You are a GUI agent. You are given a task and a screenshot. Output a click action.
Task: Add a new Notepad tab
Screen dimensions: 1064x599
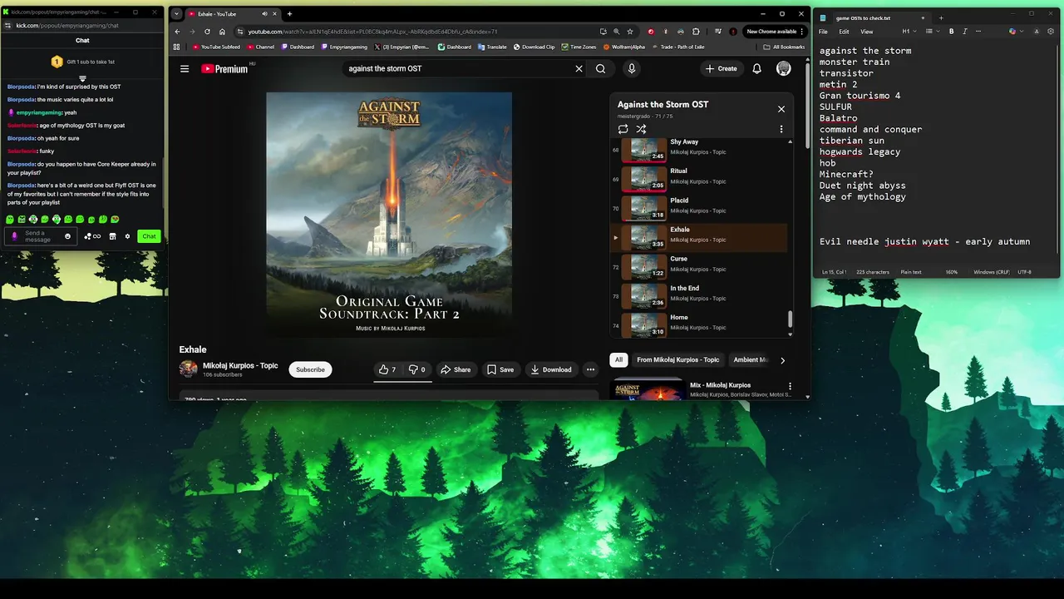(x=940, y=17)
